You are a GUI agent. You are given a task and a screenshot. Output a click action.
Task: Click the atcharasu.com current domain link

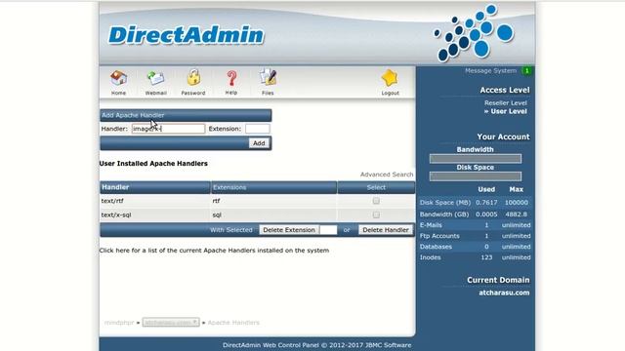tap(504, 292)
